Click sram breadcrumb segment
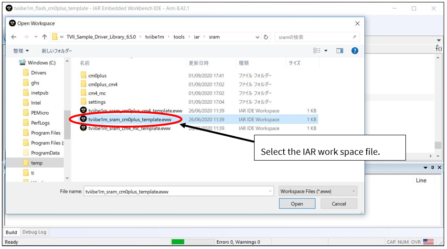This screenshot has height=249, width=447. [214, 37]
